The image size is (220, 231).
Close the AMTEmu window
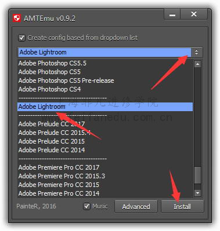(x=194, y=14)
